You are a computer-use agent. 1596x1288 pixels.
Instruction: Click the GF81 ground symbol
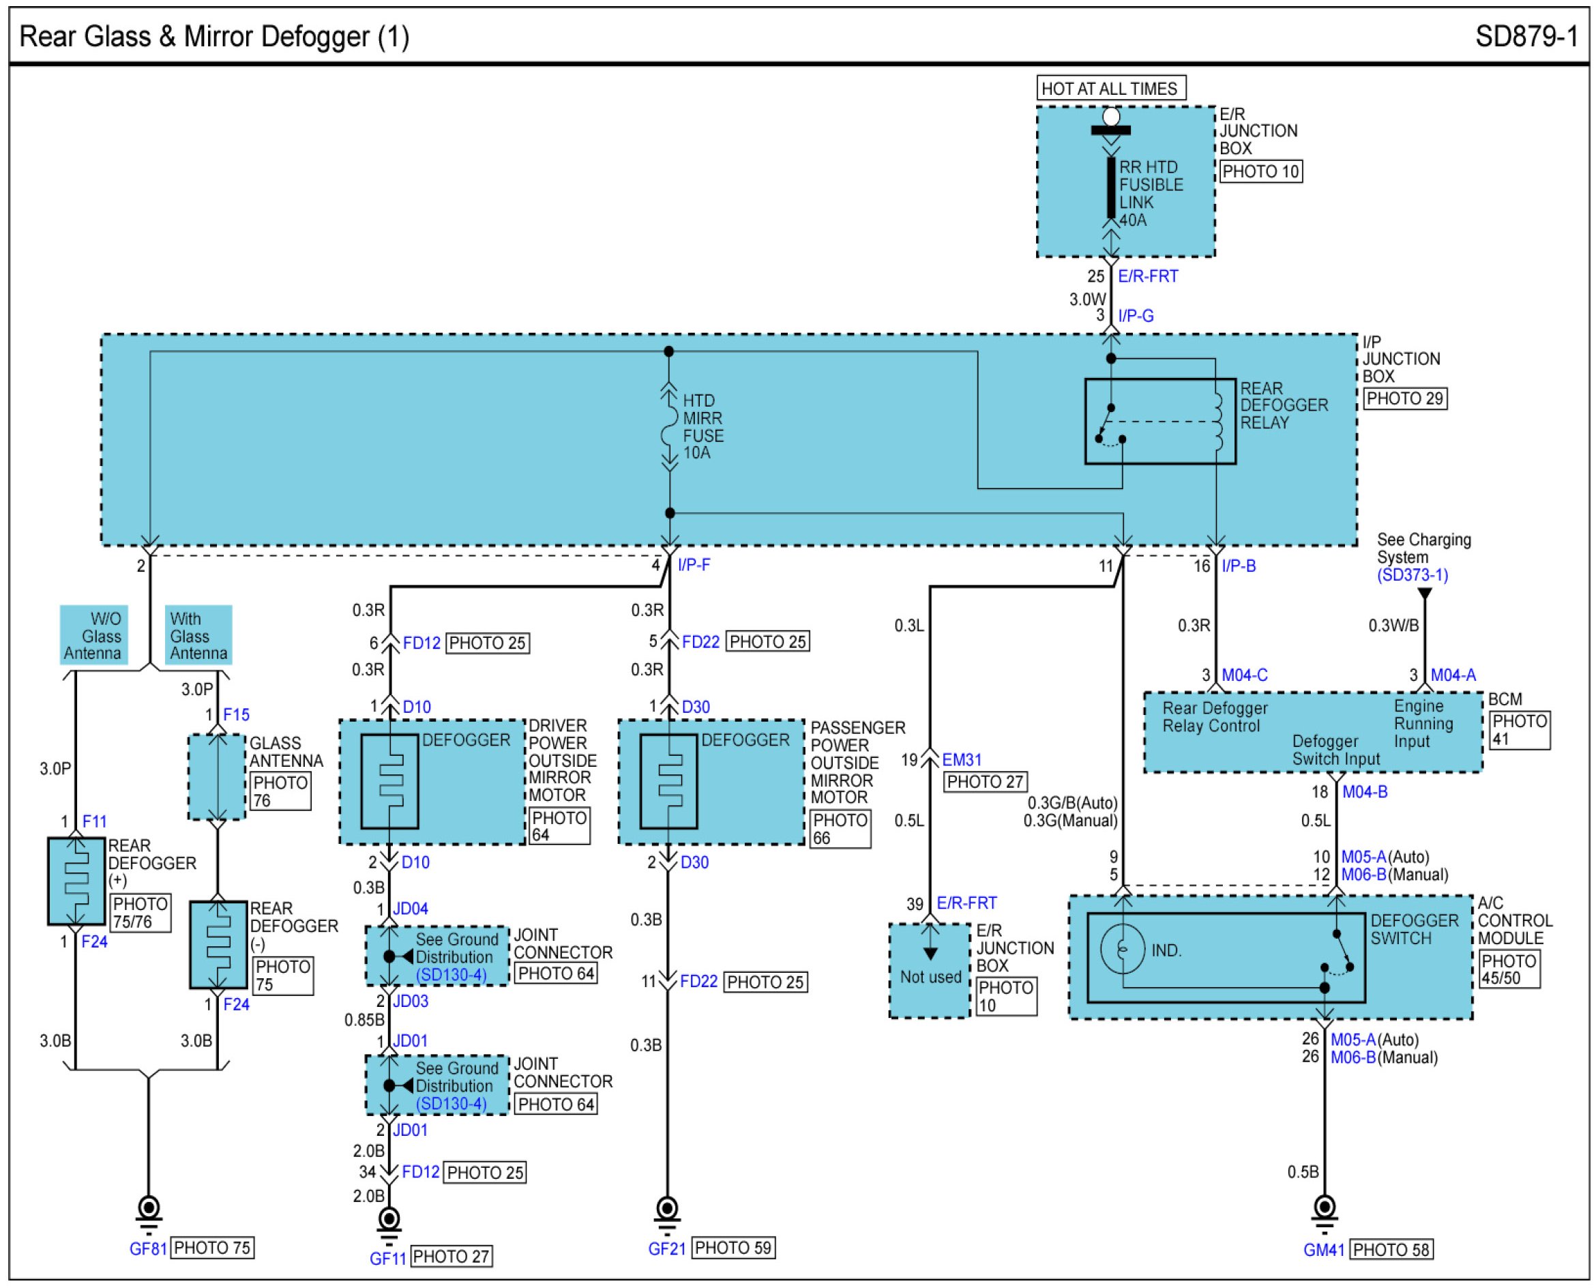click(x=148, y=1209)
